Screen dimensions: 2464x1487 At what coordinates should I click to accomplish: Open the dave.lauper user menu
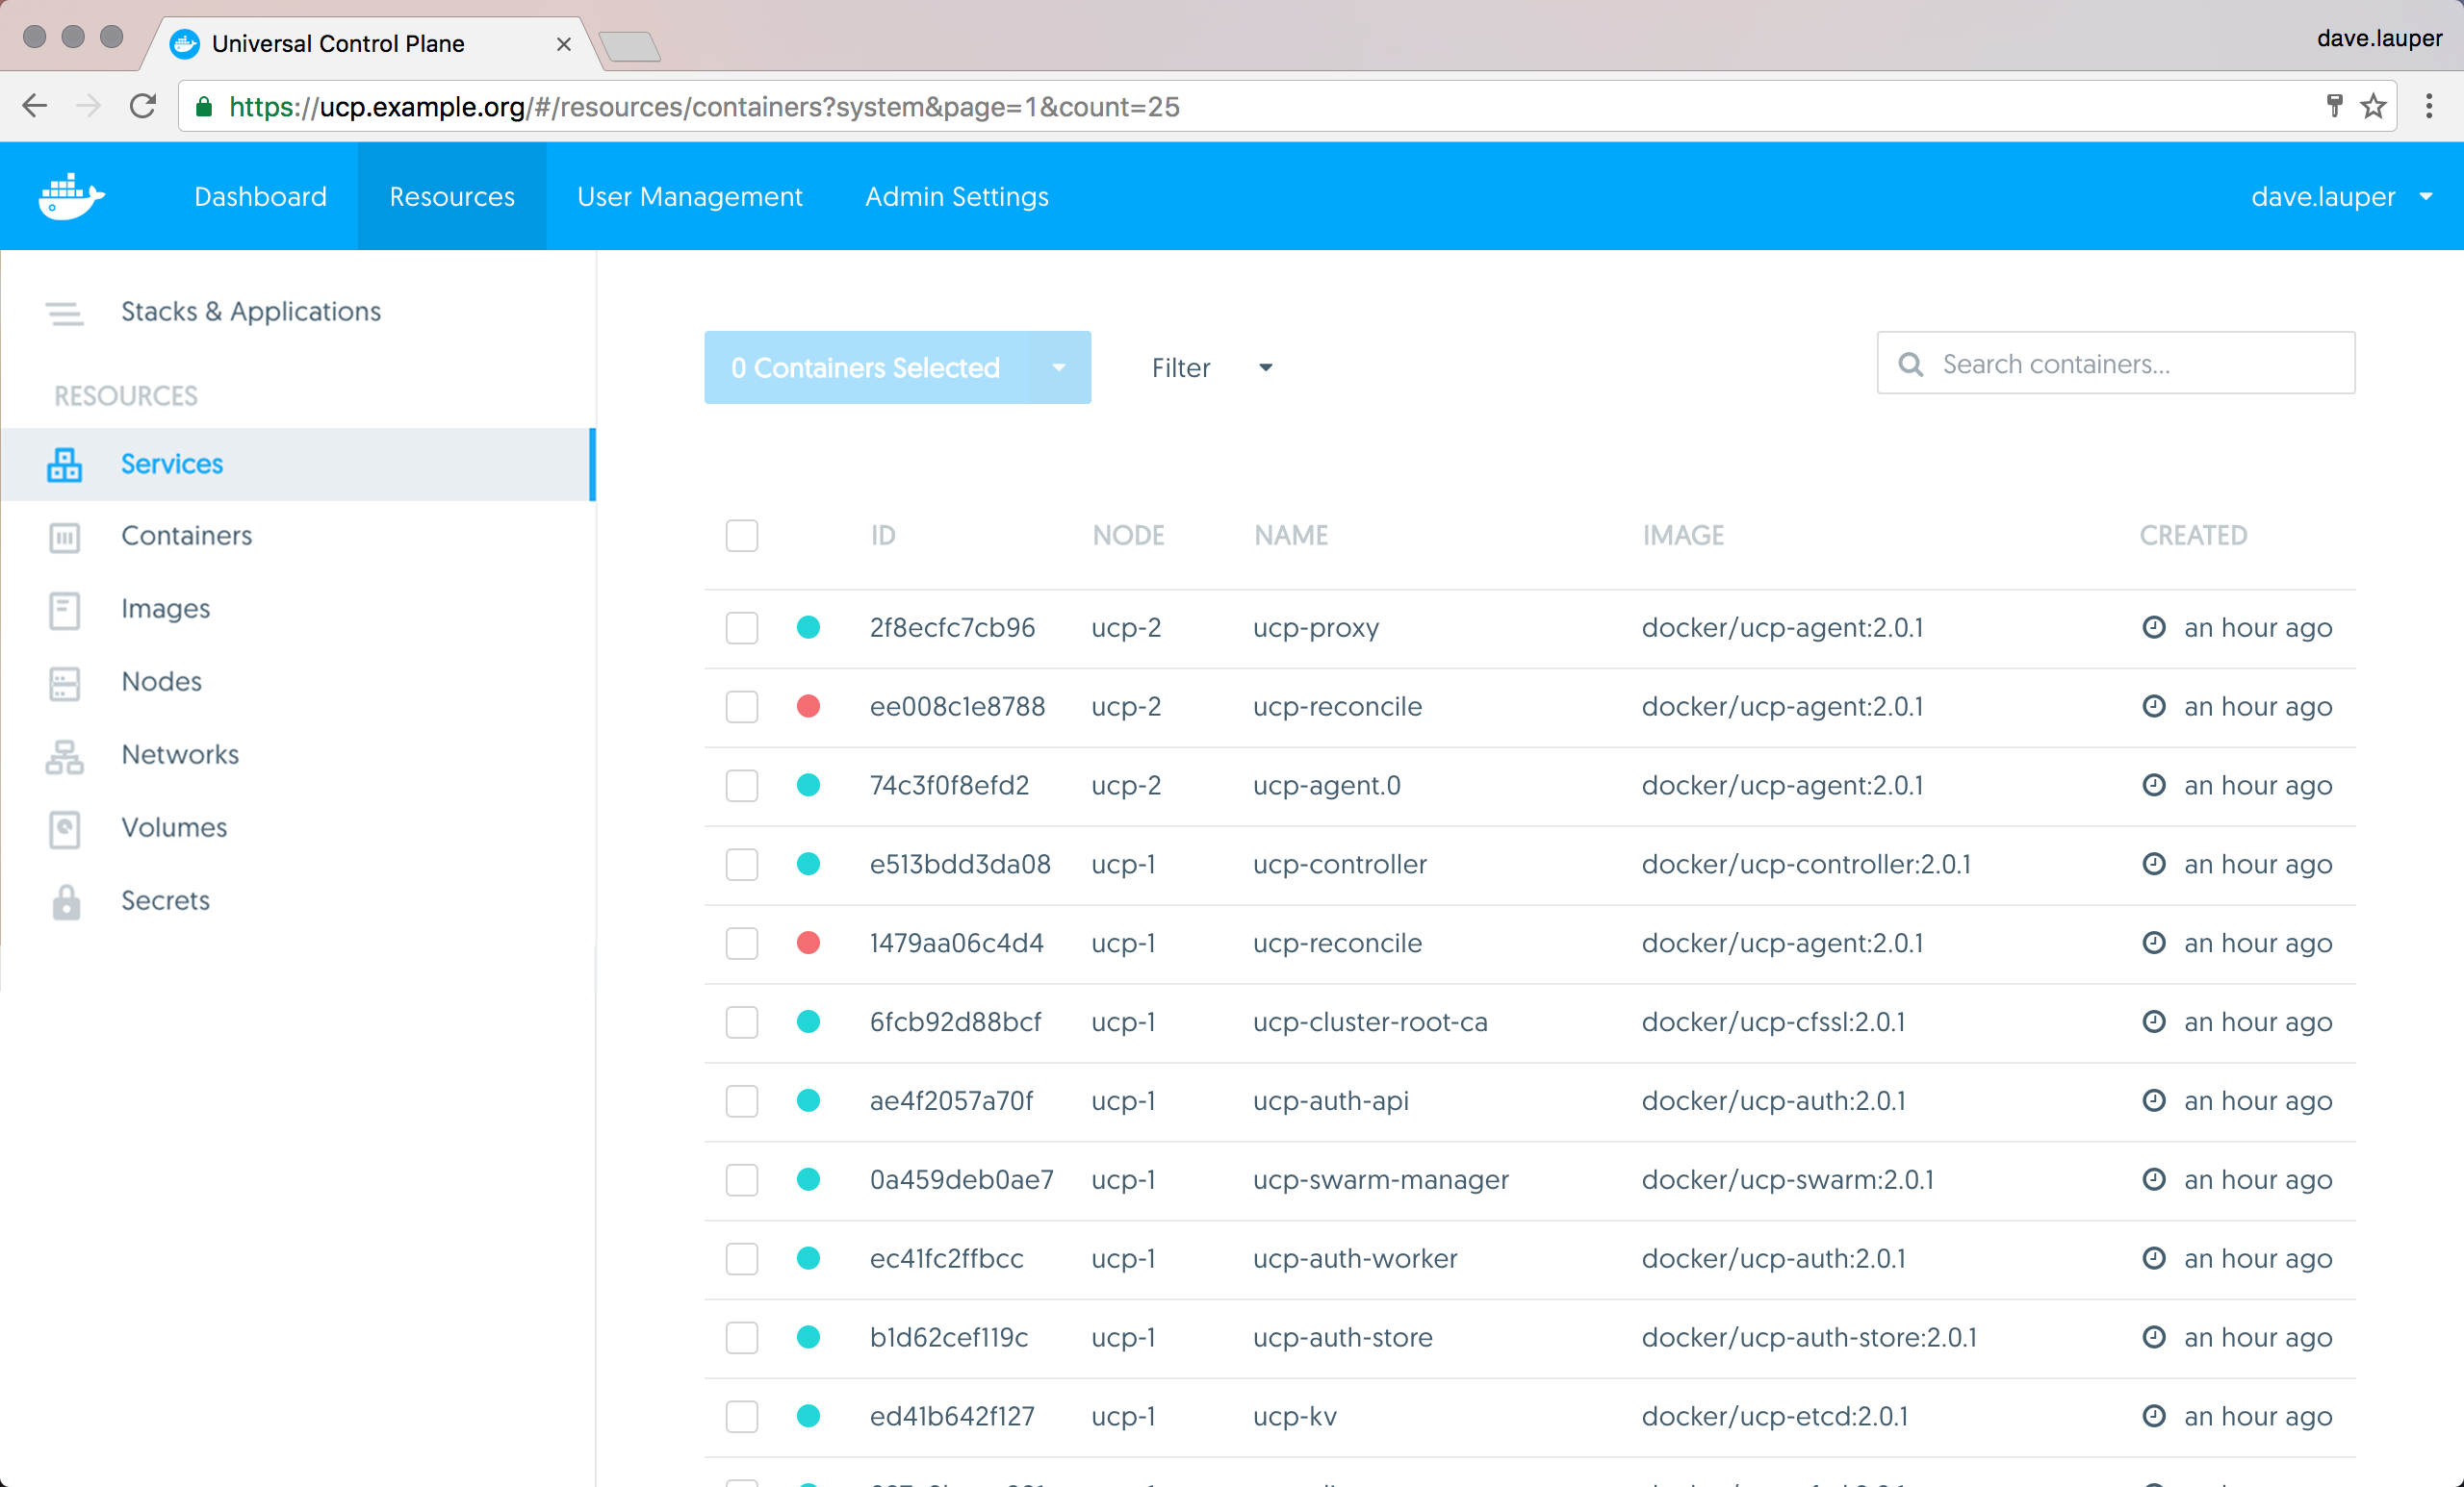pyautogui.click(x=2340, y=197)
